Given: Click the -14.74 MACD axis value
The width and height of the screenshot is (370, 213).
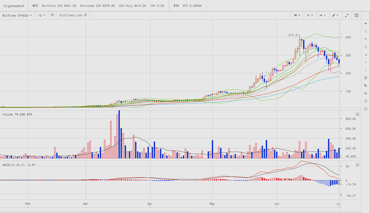Looking at the screenshot, I should [350, 184].
